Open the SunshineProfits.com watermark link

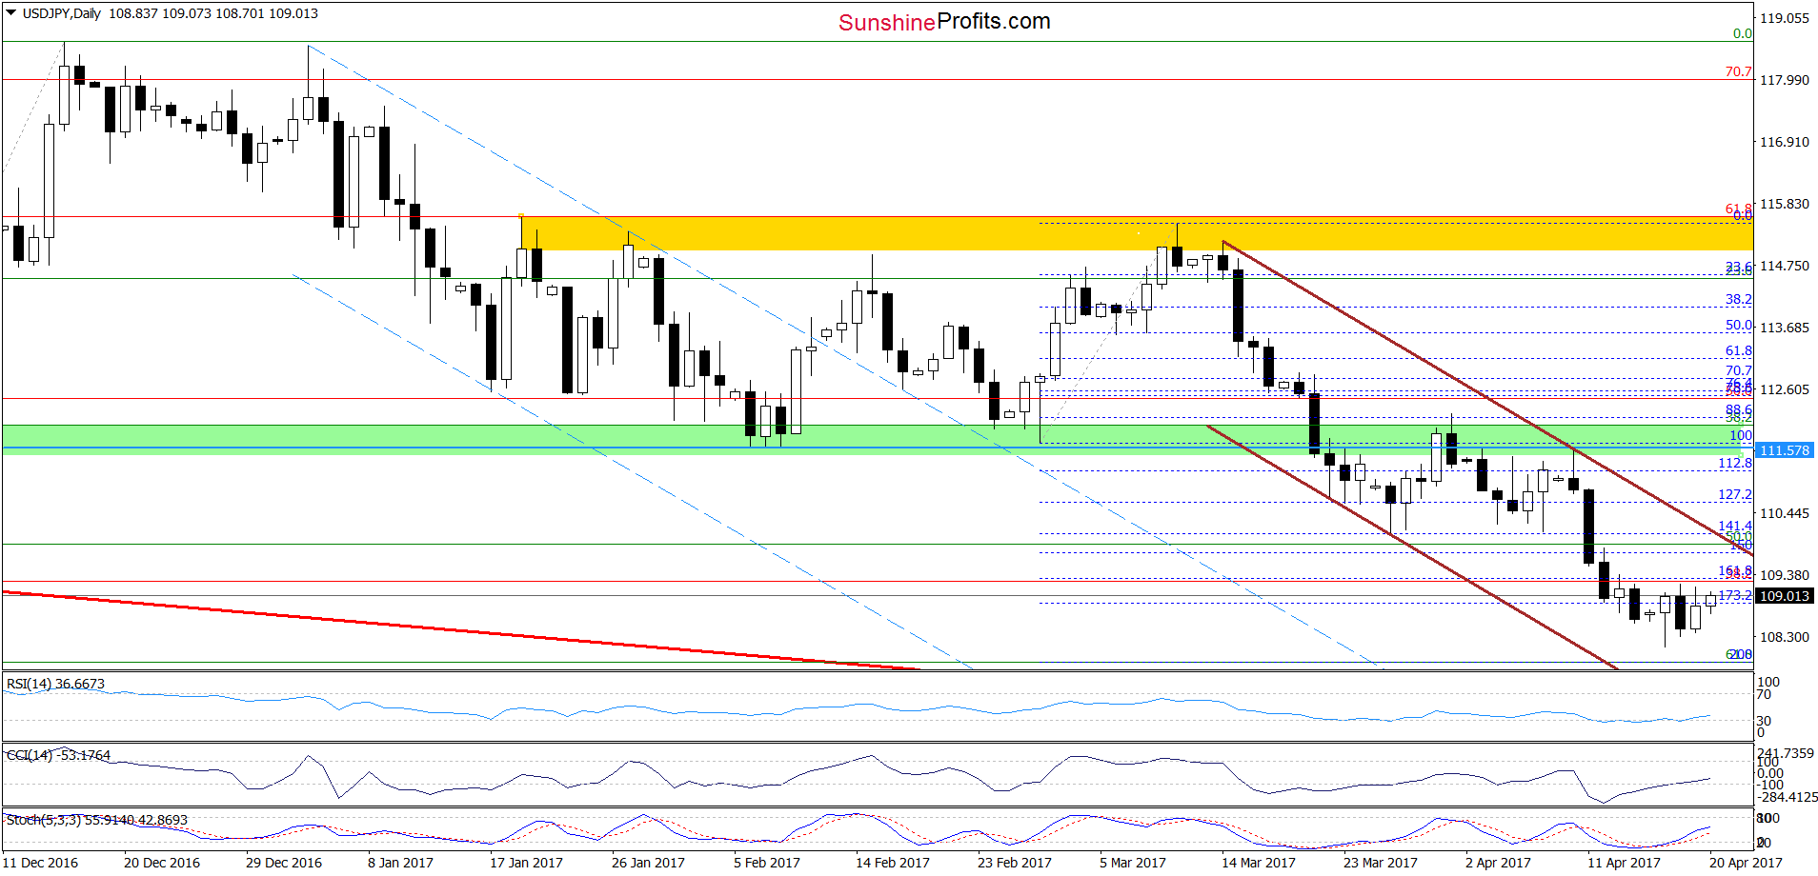click(x=944, y=22)
